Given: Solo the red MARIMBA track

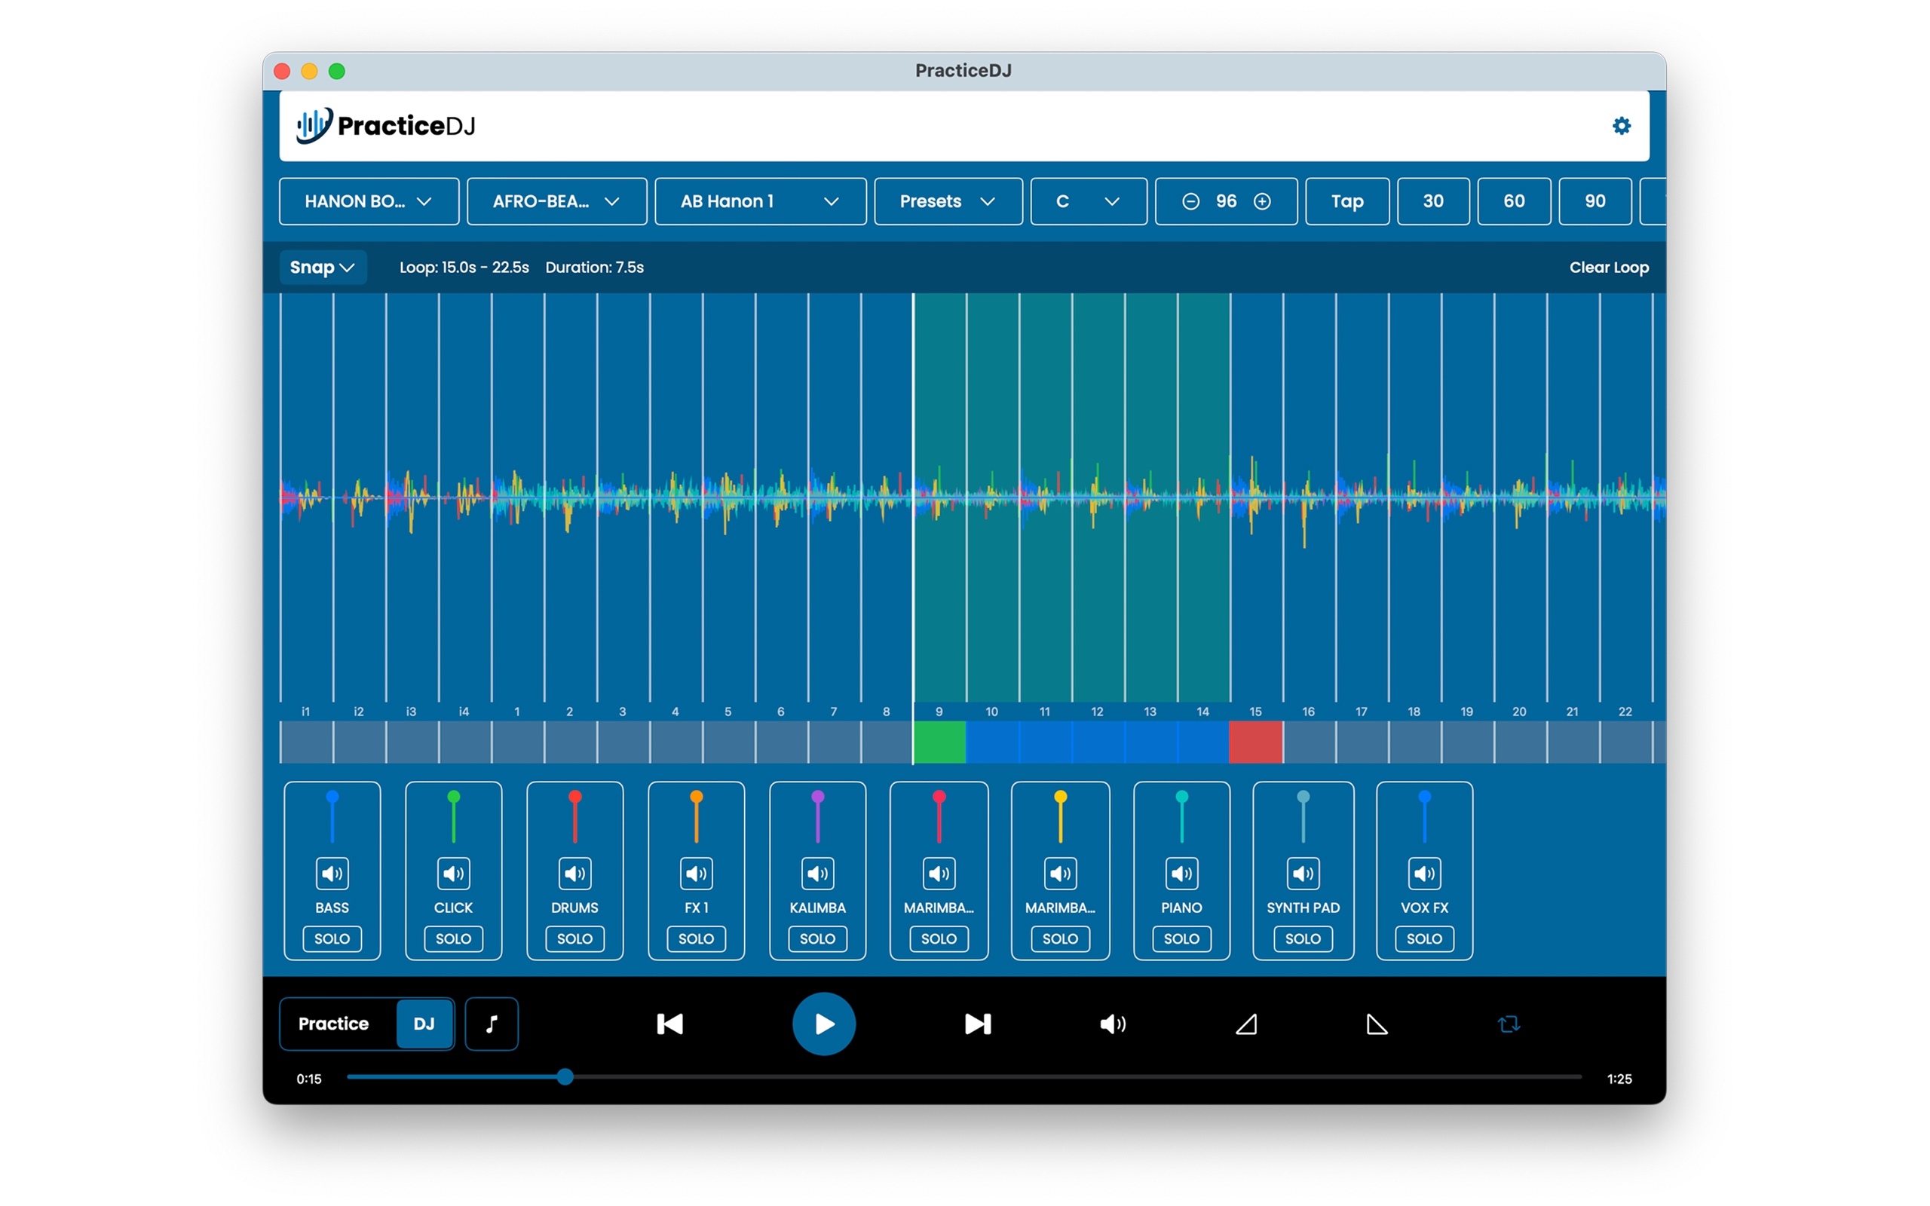Looking at the screenshot, I should point(939,939).
